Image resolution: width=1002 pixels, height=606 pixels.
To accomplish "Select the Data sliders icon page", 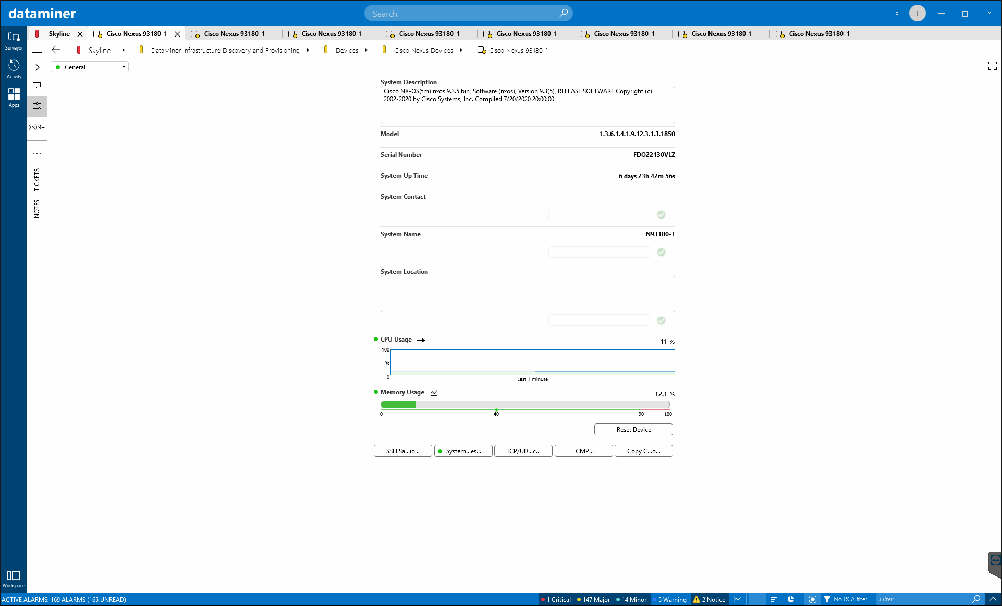I will pos(37,106).
